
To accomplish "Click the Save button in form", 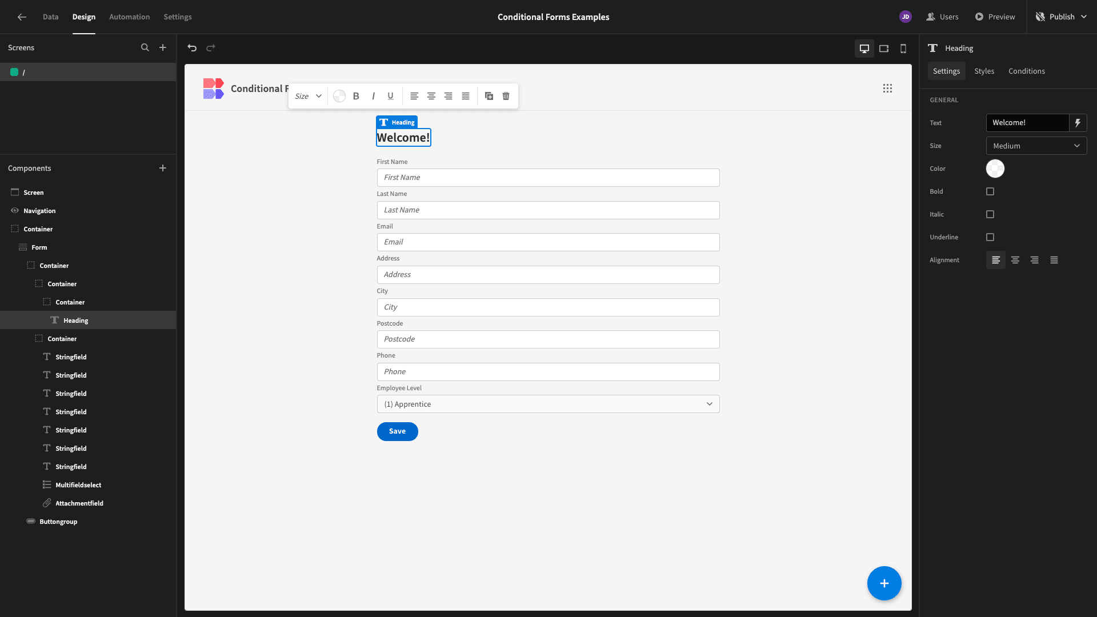I will (398, 431).
